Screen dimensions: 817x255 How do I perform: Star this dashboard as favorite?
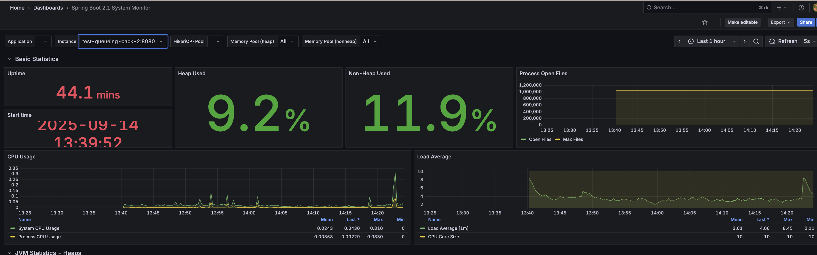pos(705,22)
